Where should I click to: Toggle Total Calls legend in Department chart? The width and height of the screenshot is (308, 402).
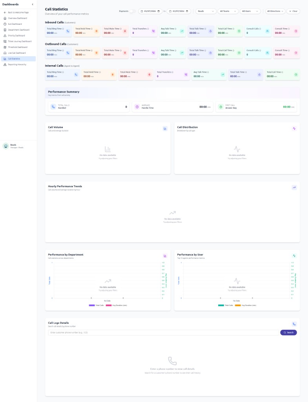(x=97, y=305)
